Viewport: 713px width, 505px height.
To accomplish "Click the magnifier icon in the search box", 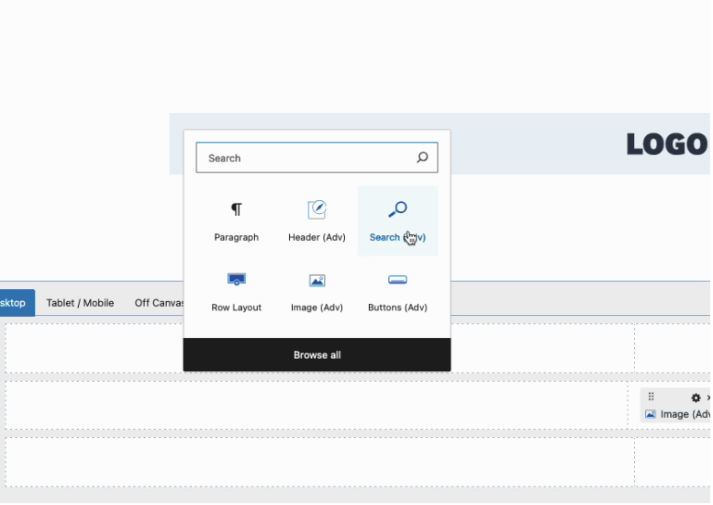I will [x=422, y=158].
